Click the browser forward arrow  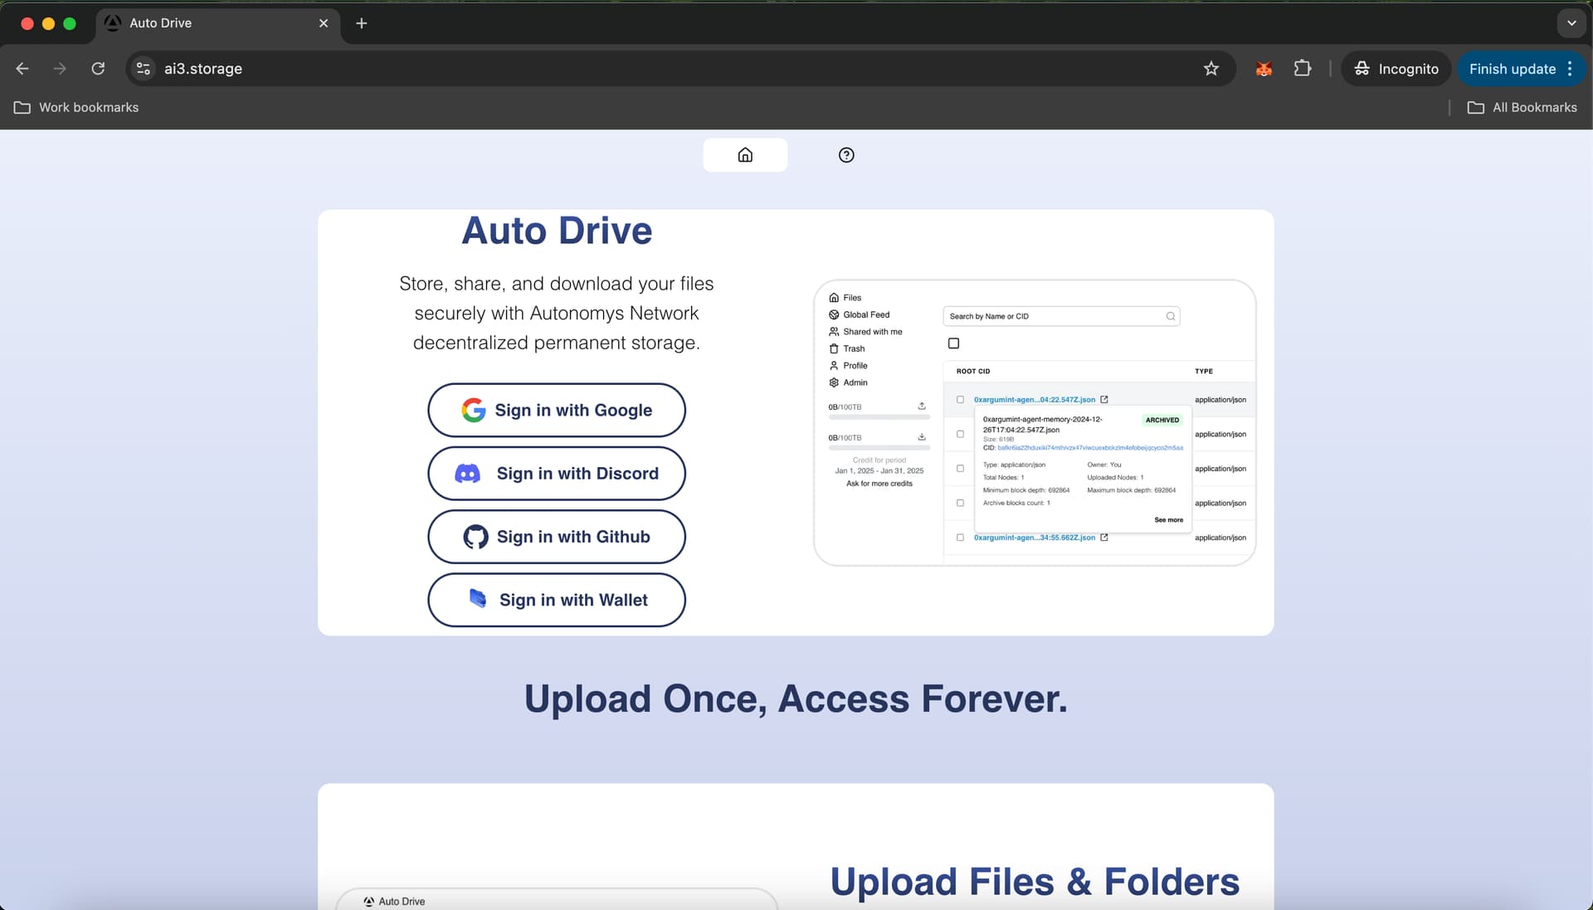click(60, 69)
